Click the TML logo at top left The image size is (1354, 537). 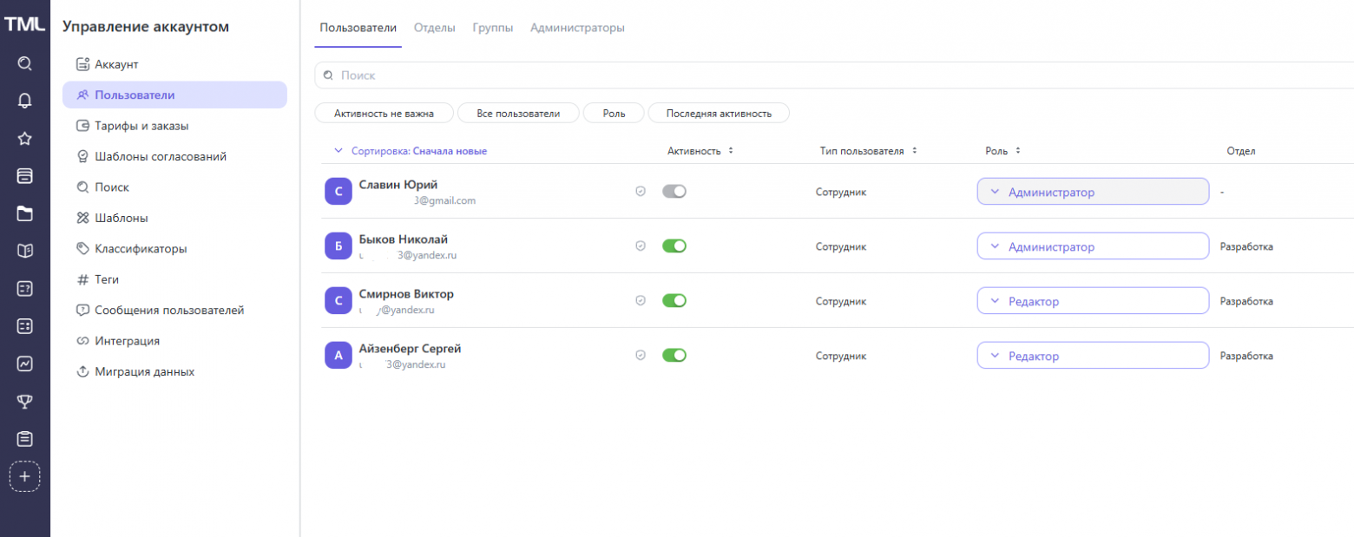pos(24,23)
